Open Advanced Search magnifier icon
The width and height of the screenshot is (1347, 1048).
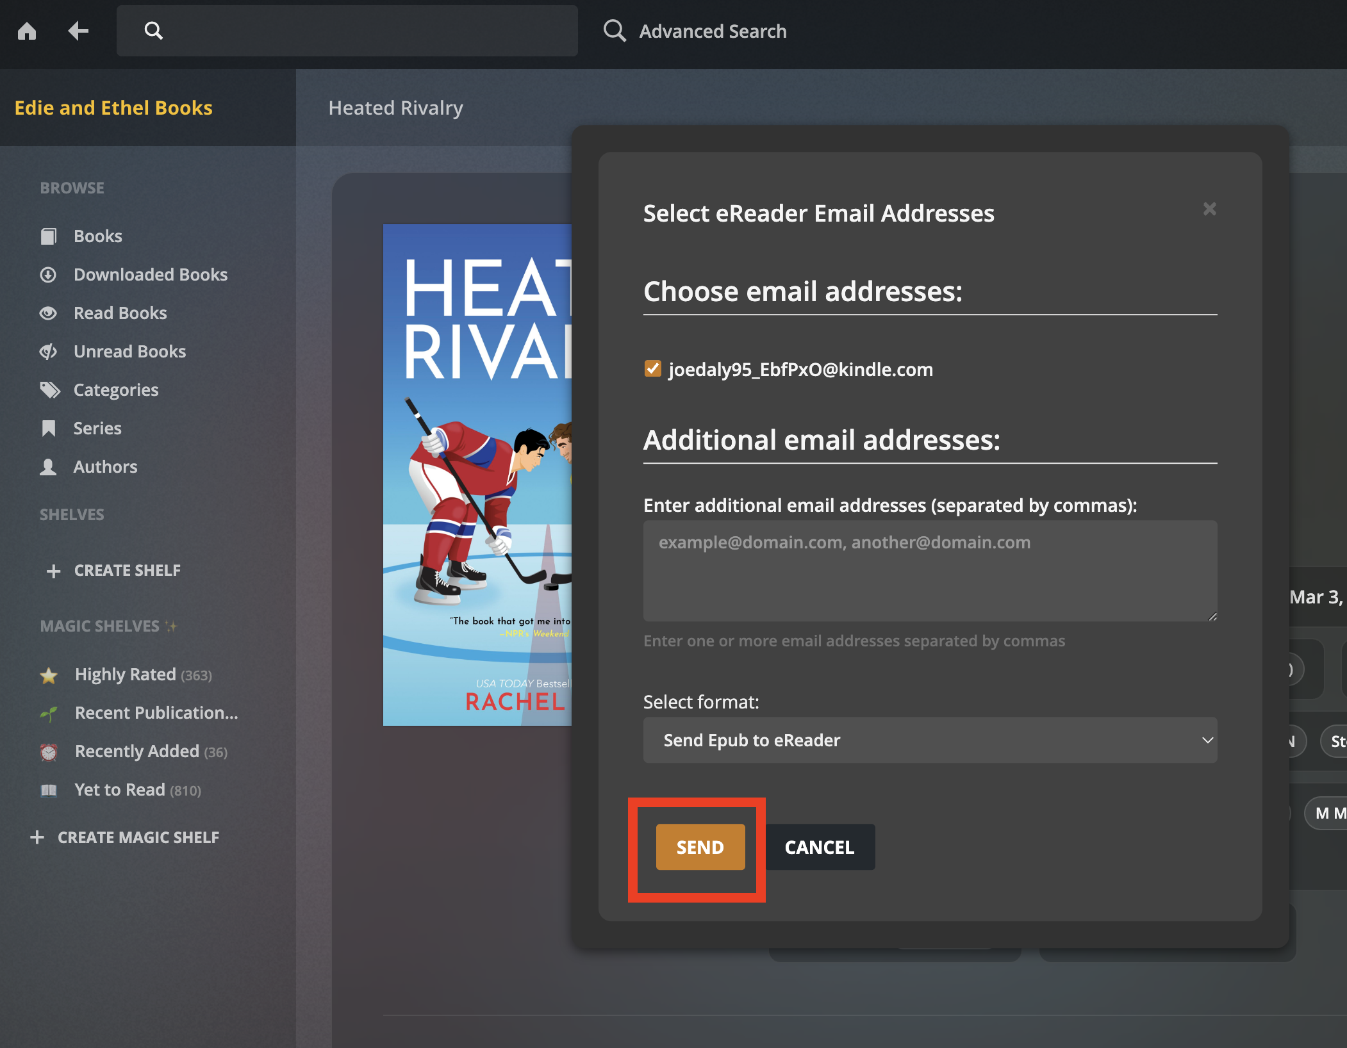click(x=615, y=31)
